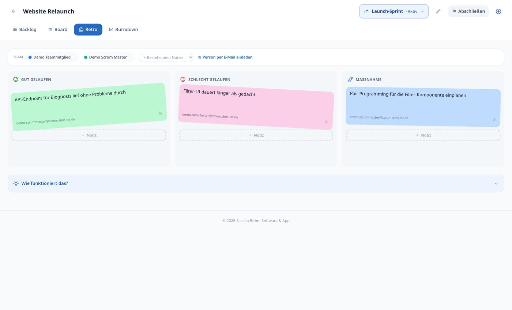
Task: Click the Wie funktioniert das? label
Action: click(x=45, y=183)
